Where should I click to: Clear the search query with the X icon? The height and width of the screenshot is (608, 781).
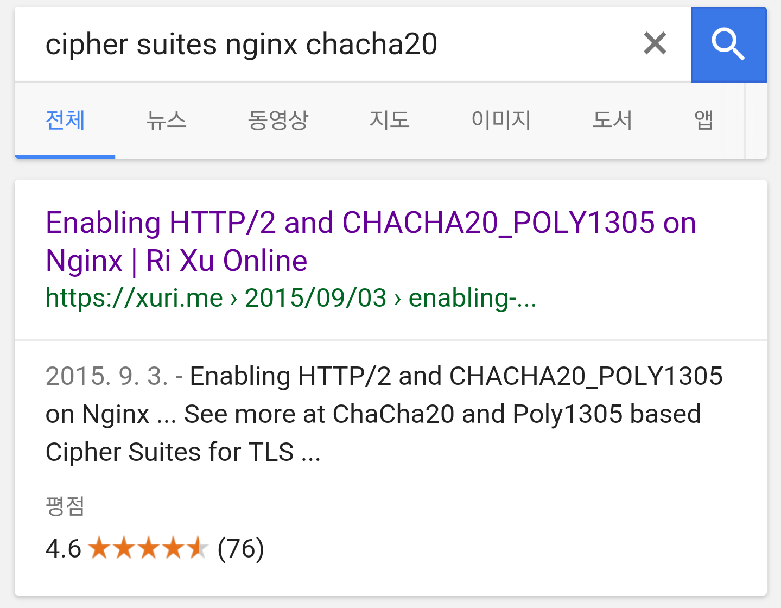tap(655, 43)
